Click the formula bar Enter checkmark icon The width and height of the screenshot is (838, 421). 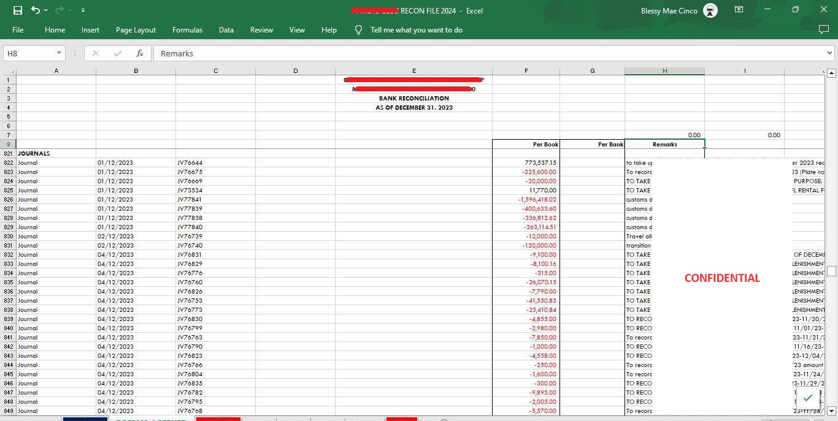pyautogui.click(x=118, y=53)
